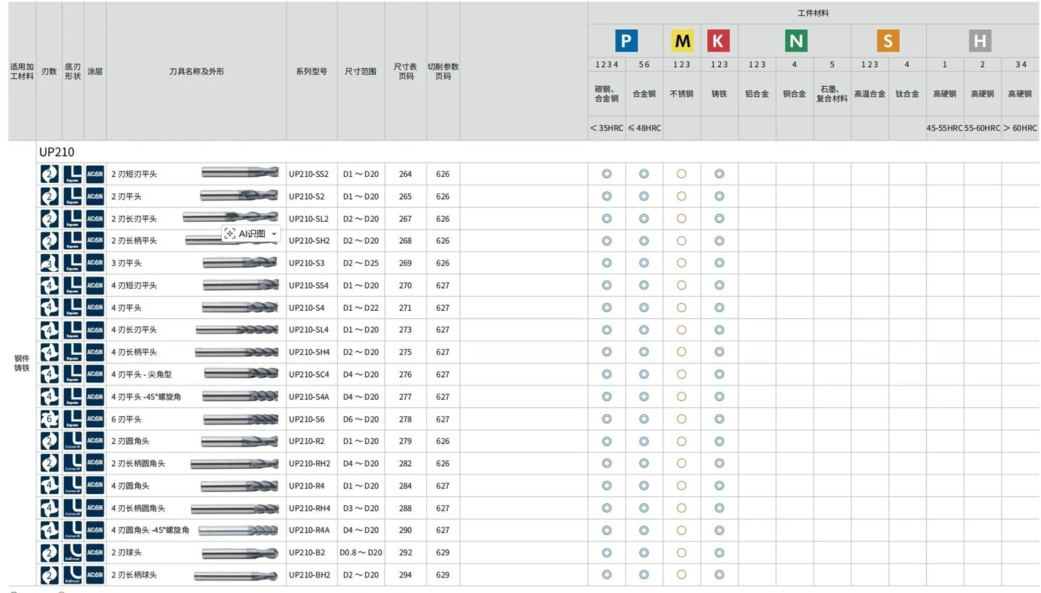Click the UP210-S4 end mill tool image
This screenshot has width=1041, height=593.
click(240, 308)
